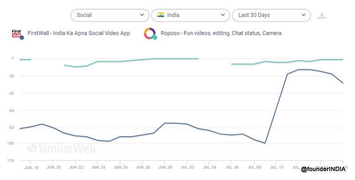Click the Roposo app logo icon
The image size is (355, 180).
pyautogui.click(x=150, y=33)
